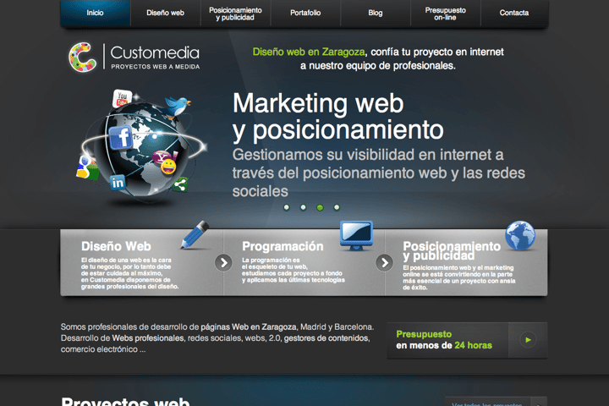Viewport: 609px width, 406px height.
Task: Click arrow button after Diseño Web card
Action: click(x=223, y=263)
